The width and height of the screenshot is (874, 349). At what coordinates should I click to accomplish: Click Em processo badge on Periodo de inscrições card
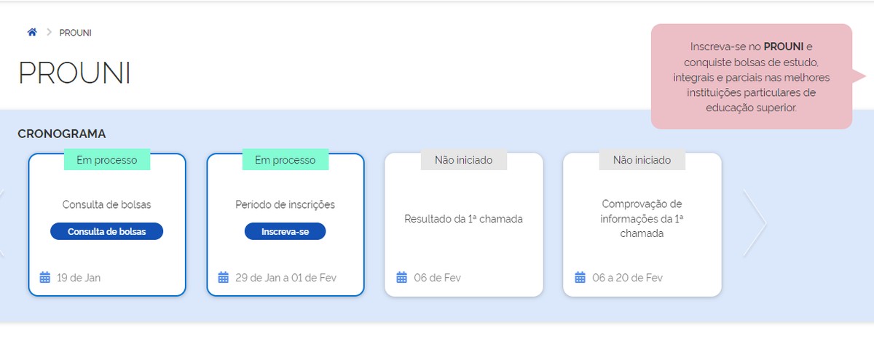[286, 160]
